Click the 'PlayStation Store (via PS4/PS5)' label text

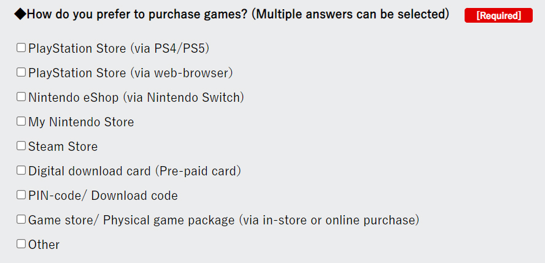coord(119,48)
